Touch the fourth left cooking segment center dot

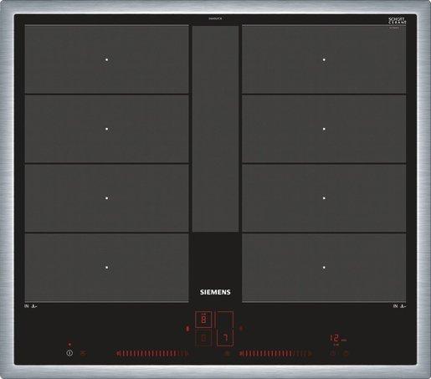pyautogui.click(x=106, y=267)
